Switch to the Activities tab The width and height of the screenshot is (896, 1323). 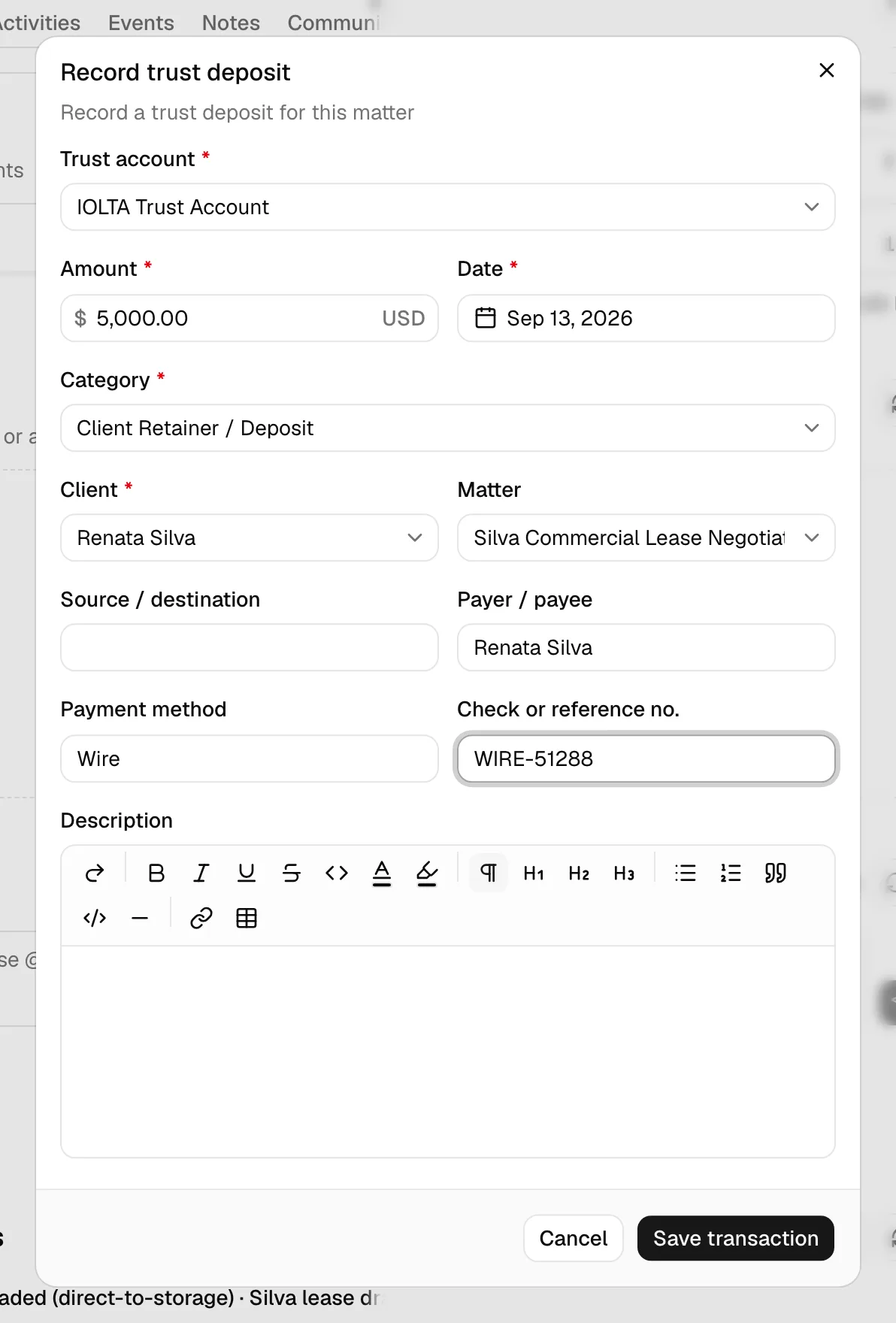39,23
